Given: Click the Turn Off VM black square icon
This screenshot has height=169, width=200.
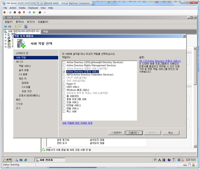Looking at the screenshot, I should (15, 12).
